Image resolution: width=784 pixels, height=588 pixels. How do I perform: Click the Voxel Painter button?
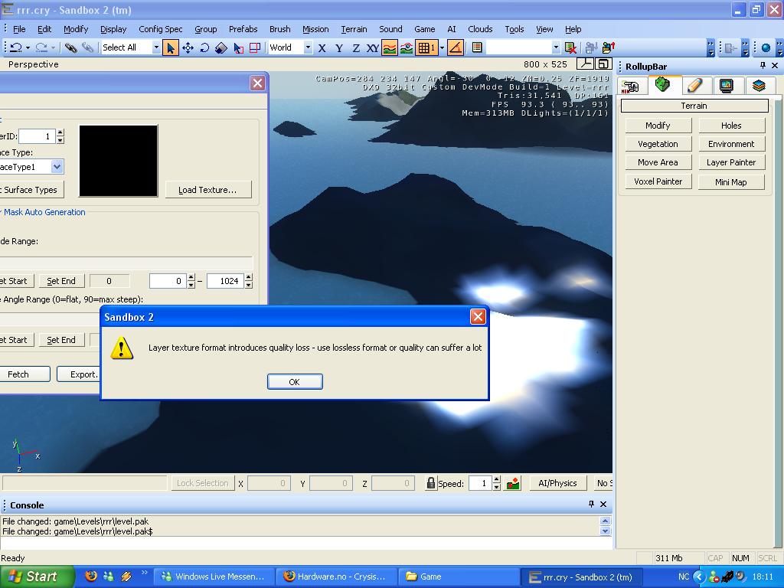658,181
